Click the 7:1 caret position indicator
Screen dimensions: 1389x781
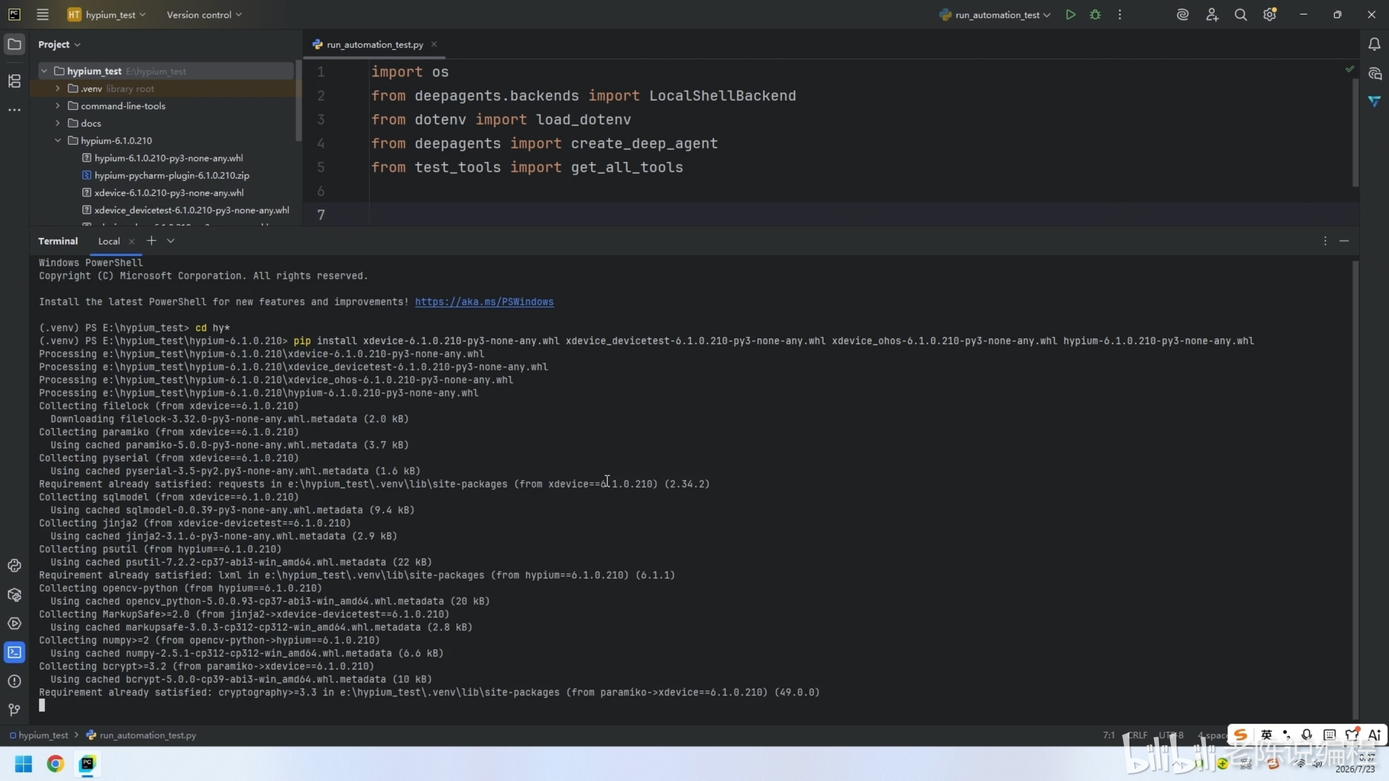click(1108, 735)
